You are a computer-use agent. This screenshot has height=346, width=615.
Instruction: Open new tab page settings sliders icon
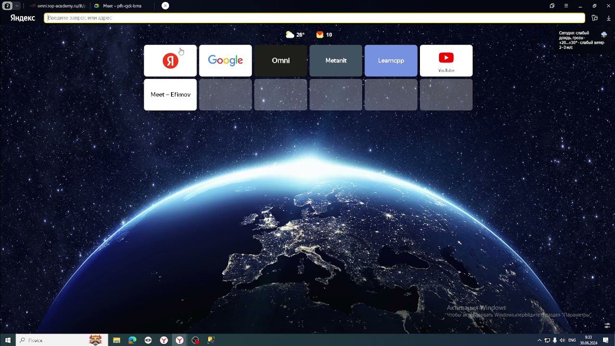[x=607, y=325]
